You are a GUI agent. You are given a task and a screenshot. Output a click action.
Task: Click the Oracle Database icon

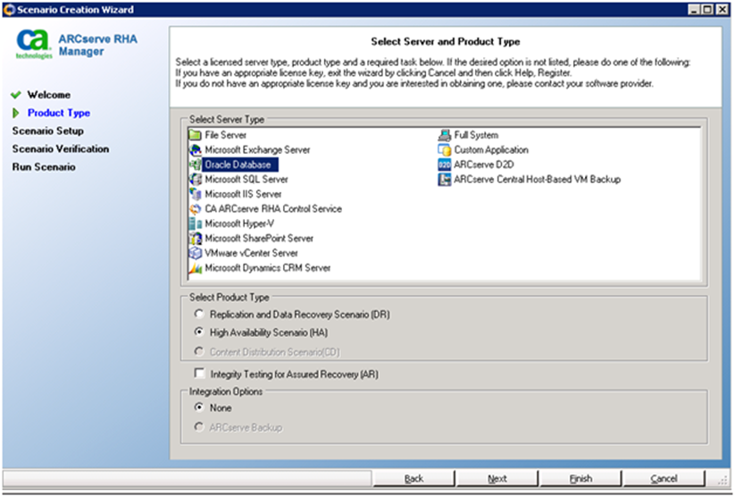coord(195,164)
